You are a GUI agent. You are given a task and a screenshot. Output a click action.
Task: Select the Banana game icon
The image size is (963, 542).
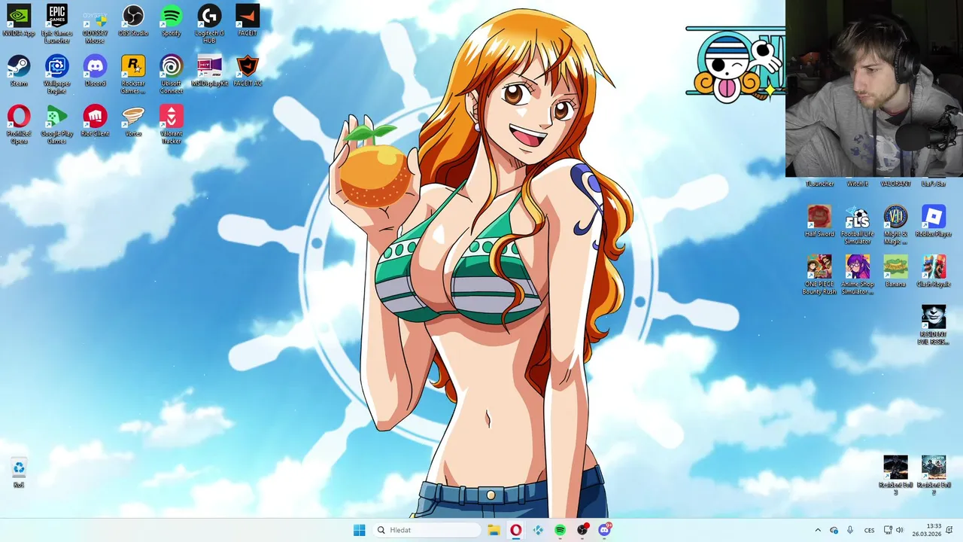(895, 272)
